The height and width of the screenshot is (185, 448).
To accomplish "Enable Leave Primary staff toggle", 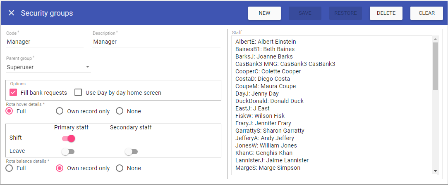I will point(68,152).
